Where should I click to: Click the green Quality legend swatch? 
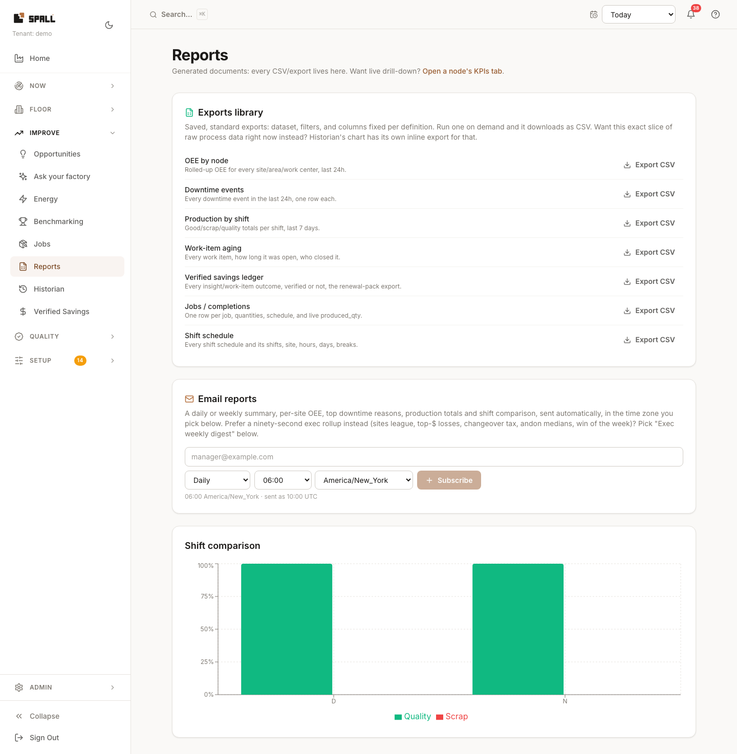pos(398,717)
